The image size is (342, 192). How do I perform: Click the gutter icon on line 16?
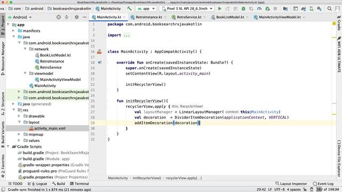point(99,52)
